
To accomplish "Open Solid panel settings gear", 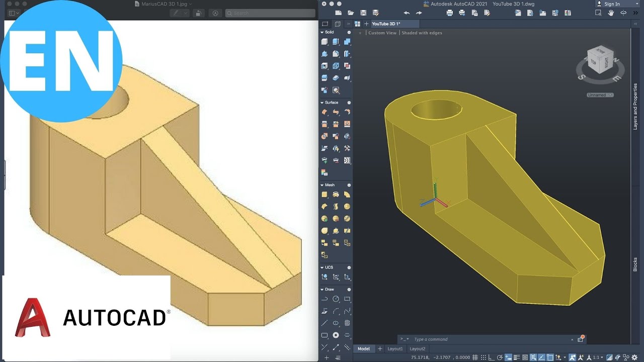I will point(349,32).
